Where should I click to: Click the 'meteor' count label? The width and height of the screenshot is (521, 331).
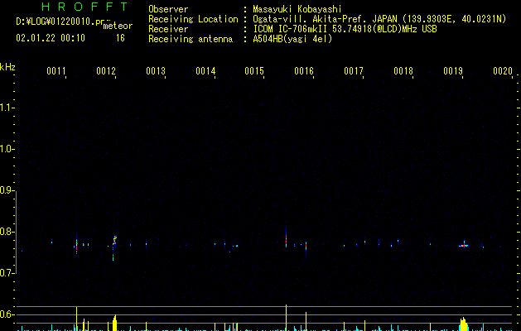tap(118, 26)
